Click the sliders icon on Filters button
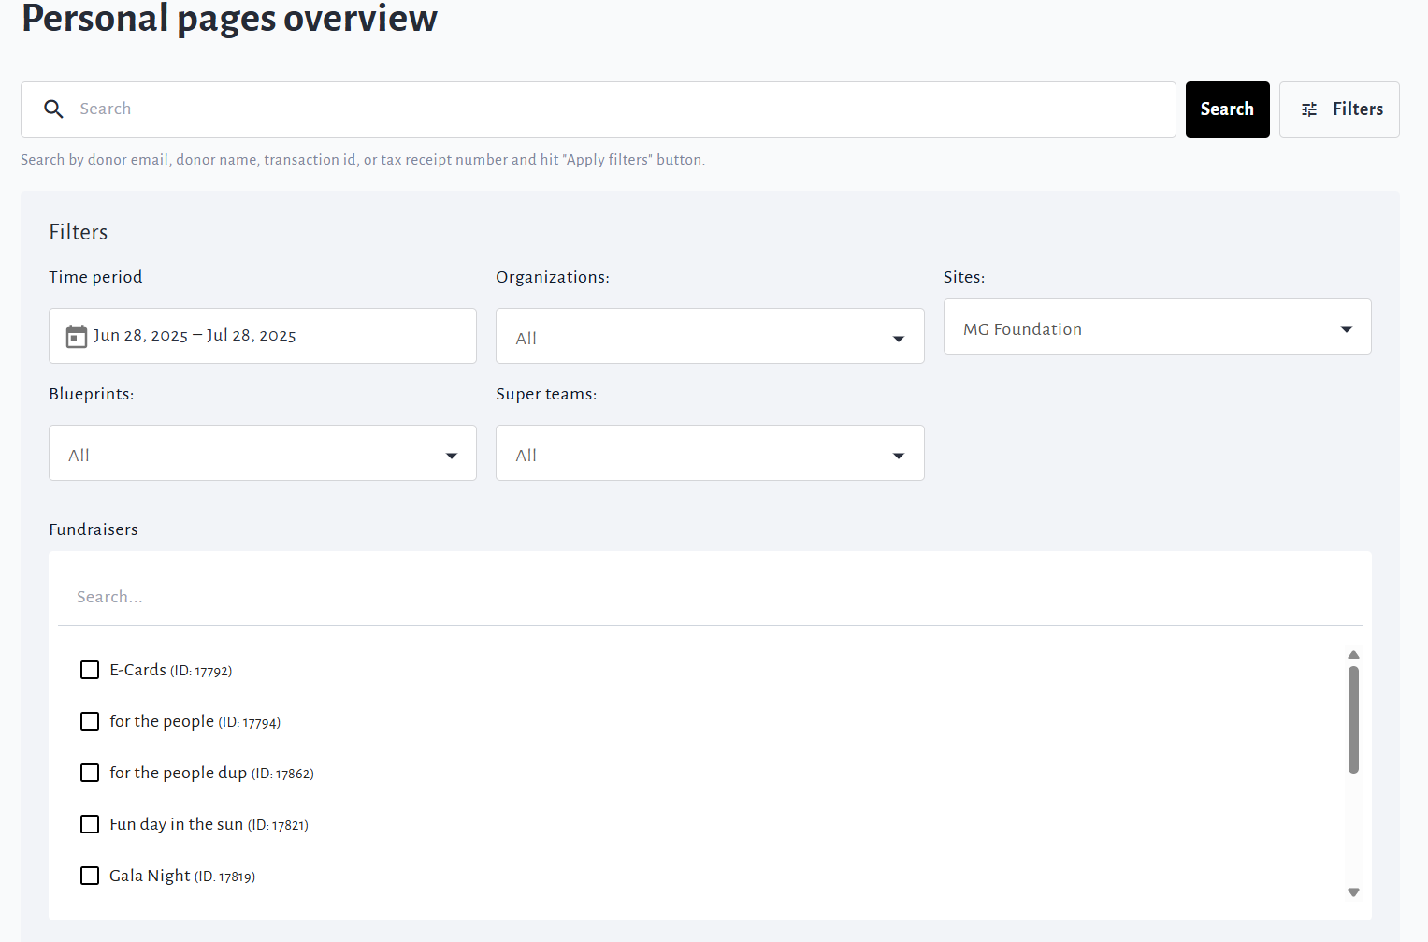Screen dimensions: 1428x942 [1309, 109]
